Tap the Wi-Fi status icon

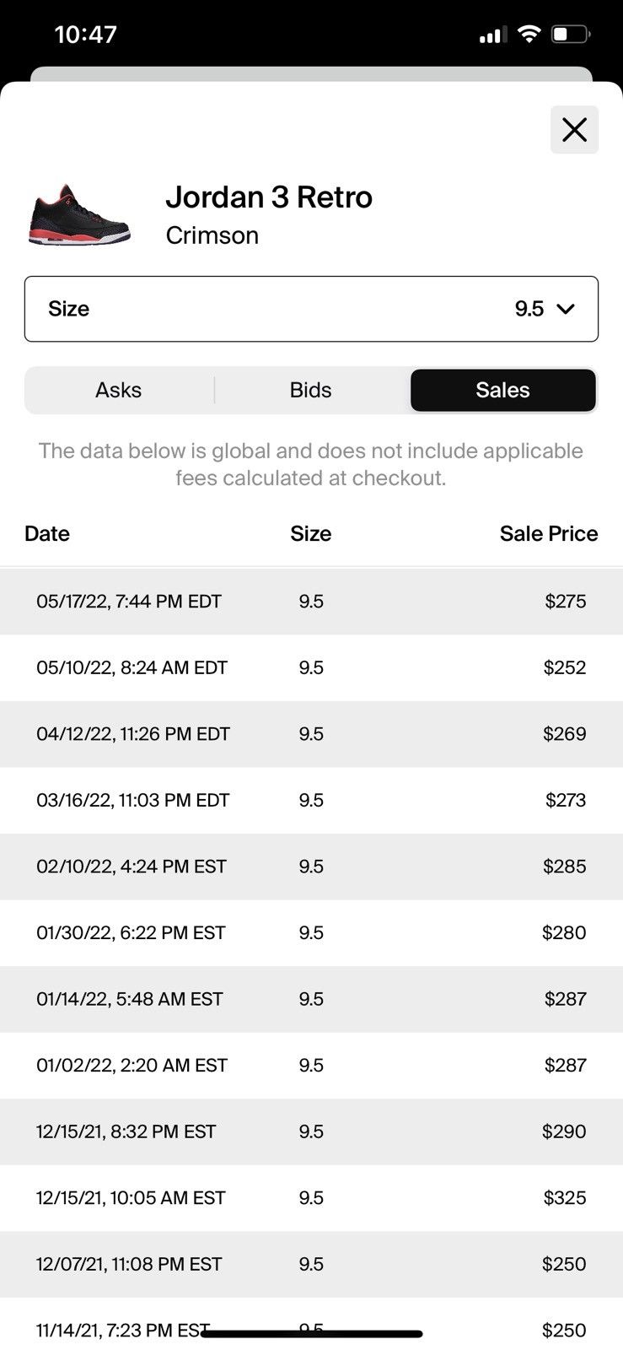[529, 35]
